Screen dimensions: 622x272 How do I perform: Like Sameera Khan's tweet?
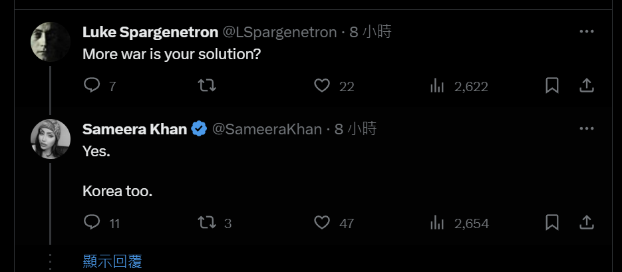click(x=322, y=223)
